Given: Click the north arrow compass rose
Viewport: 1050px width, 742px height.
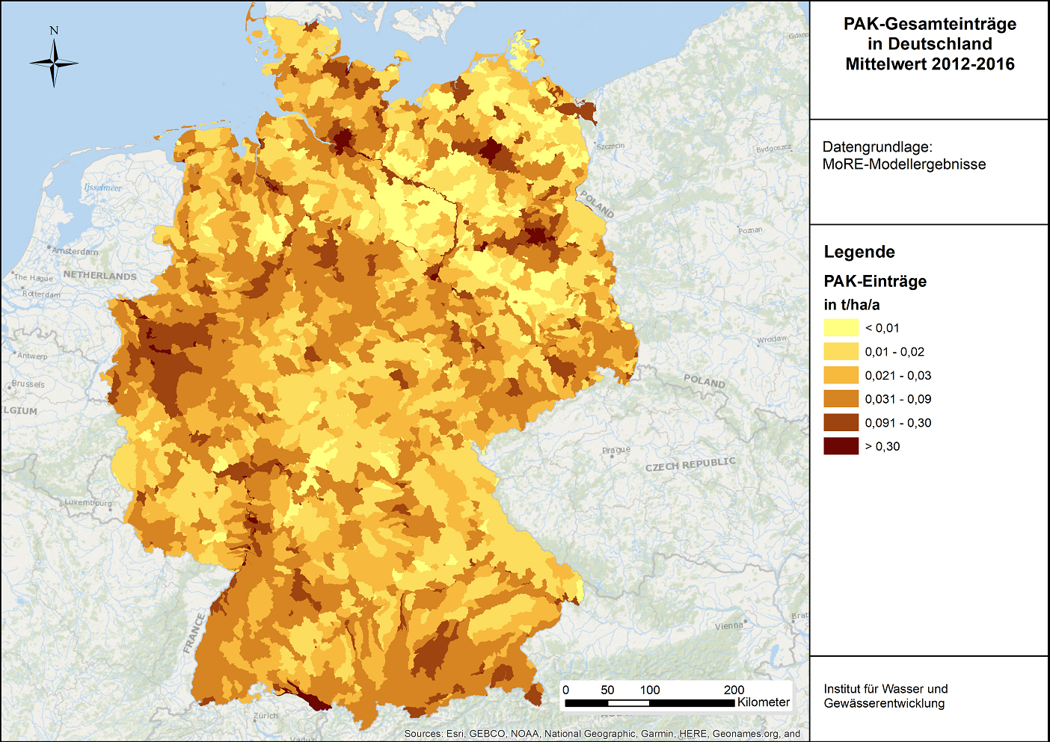Looking at the screenshot, I should pos(54,62).
